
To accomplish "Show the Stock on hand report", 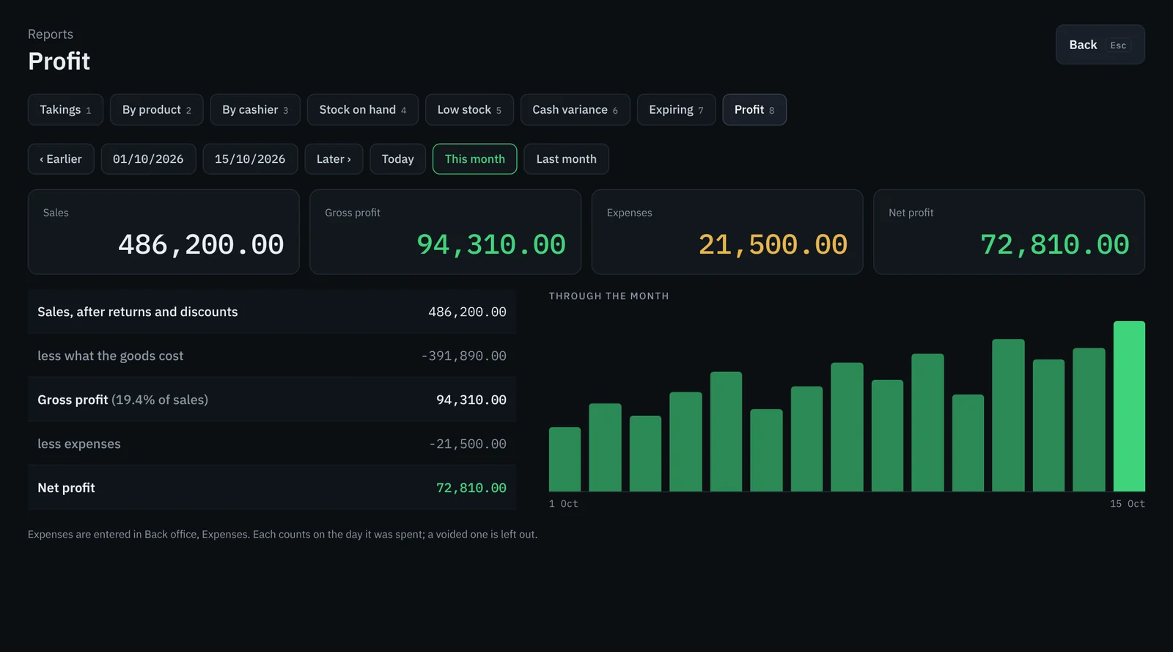I will coord(363,110).
